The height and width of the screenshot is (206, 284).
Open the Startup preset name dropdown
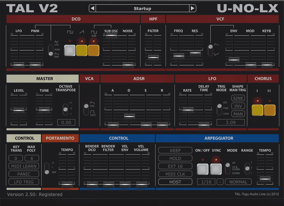click(143, 8)
